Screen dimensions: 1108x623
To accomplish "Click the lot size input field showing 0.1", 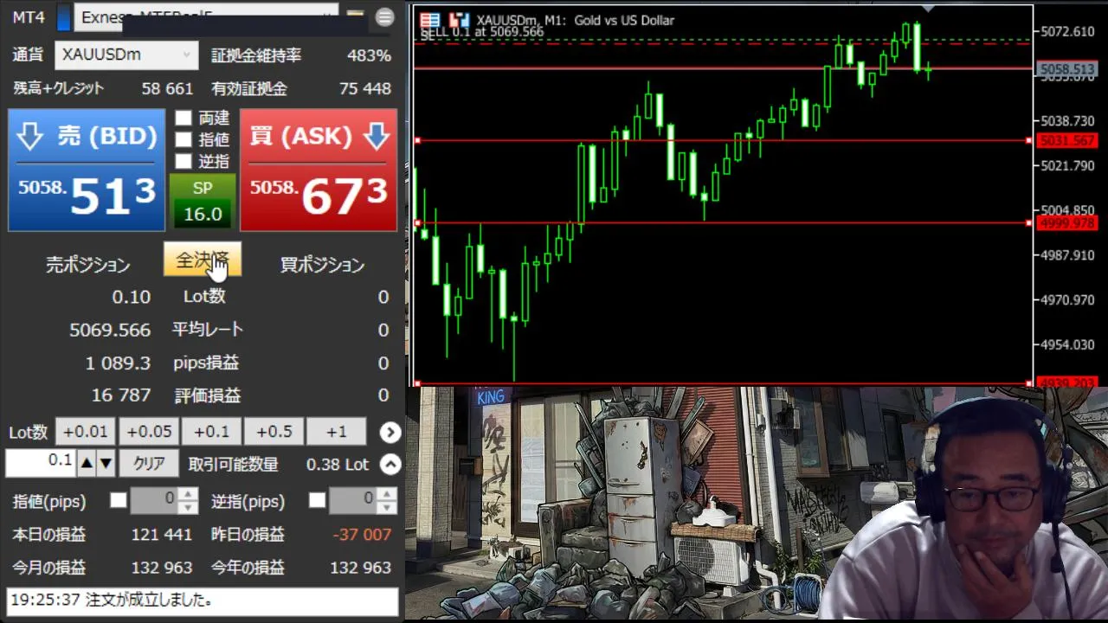I will (40, 463).
